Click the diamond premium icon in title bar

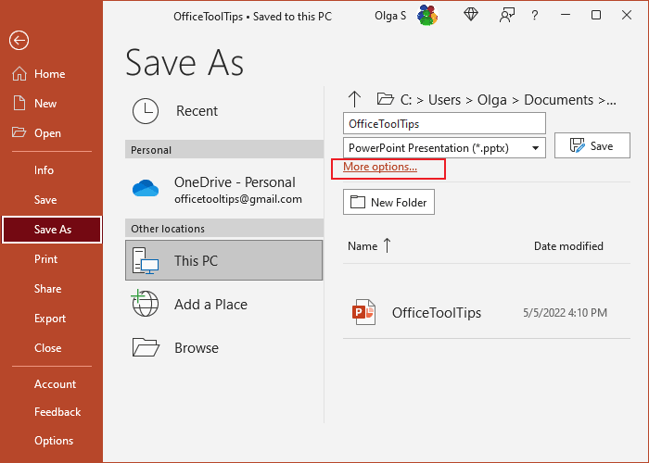tap(471, 16)
